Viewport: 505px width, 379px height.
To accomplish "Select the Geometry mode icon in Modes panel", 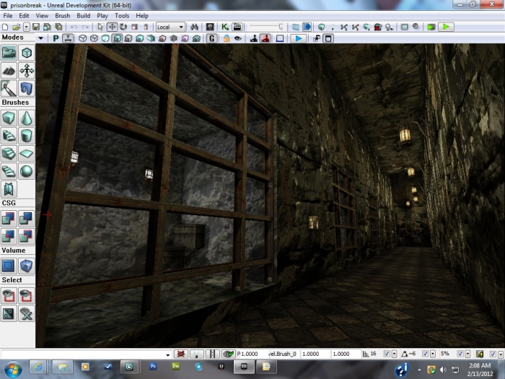I will (26, 53).
